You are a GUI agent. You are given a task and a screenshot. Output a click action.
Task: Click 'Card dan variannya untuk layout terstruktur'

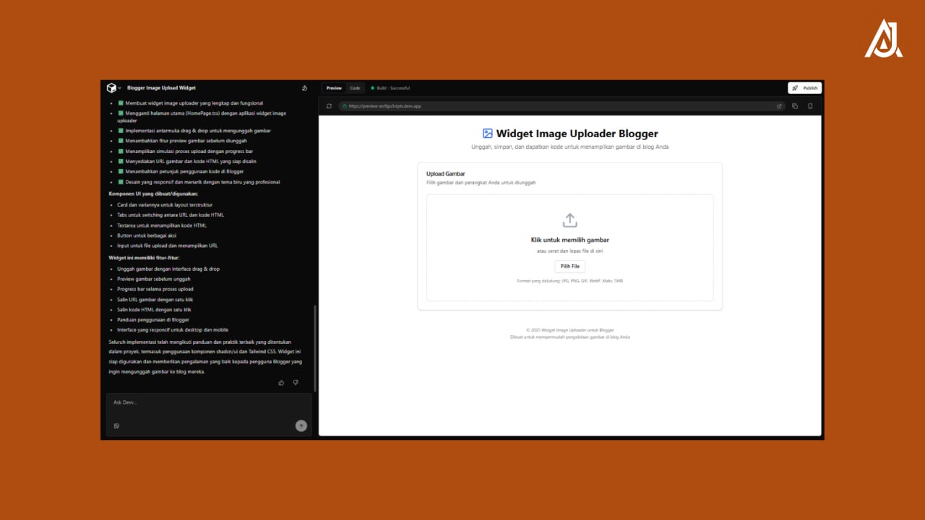[163, 205]
